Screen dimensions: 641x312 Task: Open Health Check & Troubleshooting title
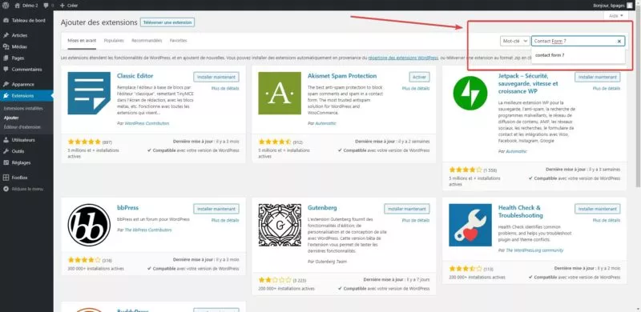pyautogui.click(x=520, y=211)
